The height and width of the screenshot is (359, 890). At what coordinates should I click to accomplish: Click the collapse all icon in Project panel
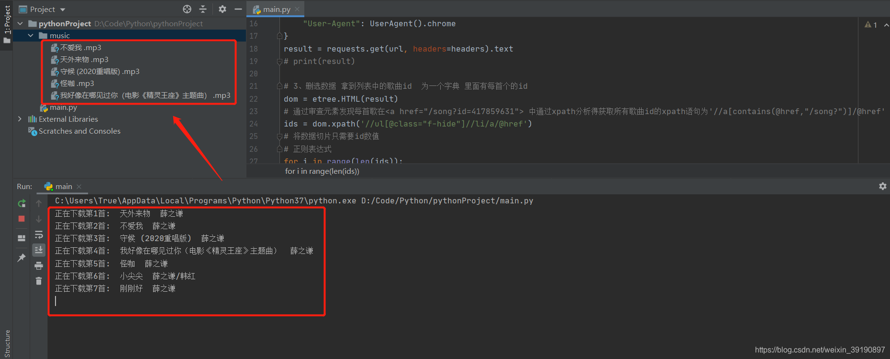coord(203,9)
